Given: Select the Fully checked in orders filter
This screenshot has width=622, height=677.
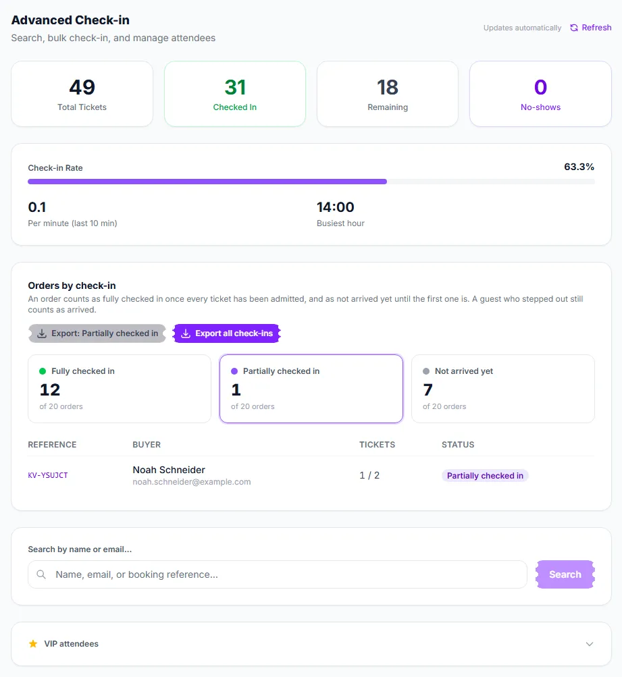Looking at the screenshot, I should click(120, 389).
